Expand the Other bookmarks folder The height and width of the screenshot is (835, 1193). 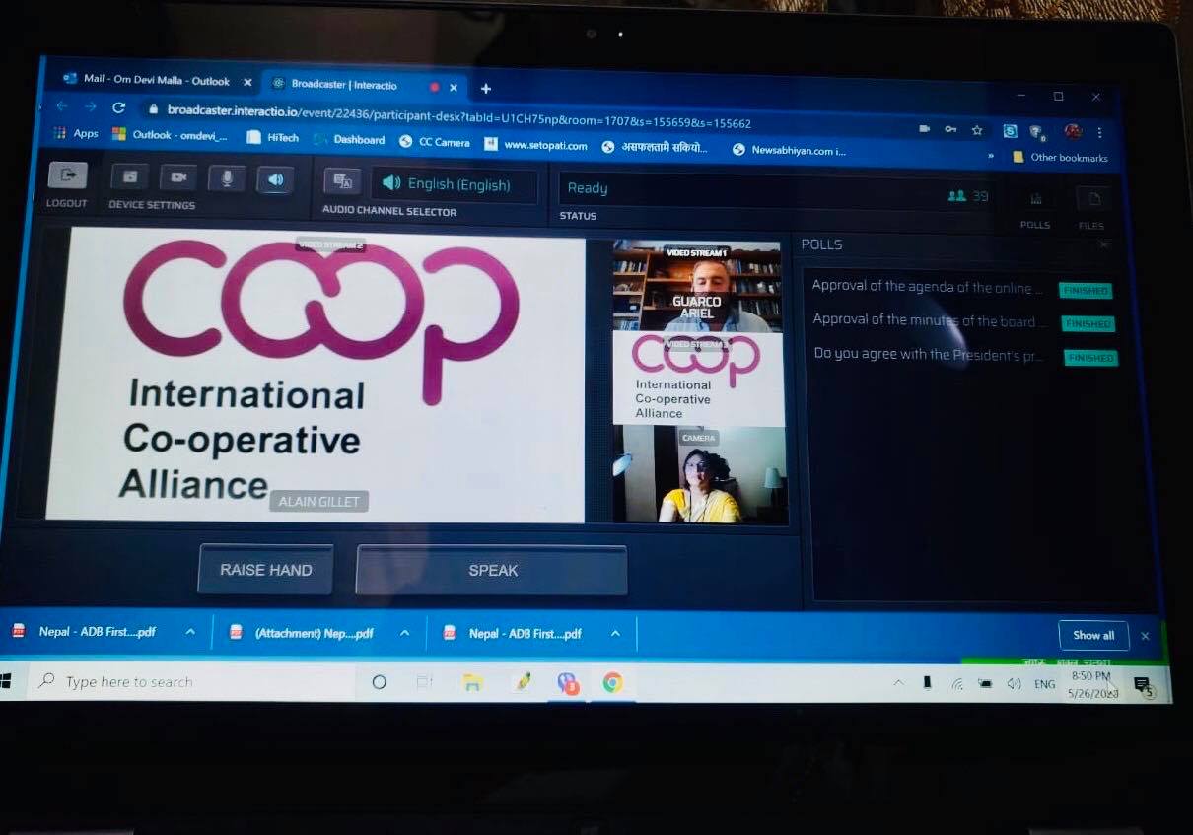pos(1060,157)
